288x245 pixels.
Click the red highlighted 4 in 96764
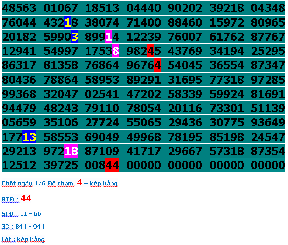click(x=157, y=65)
